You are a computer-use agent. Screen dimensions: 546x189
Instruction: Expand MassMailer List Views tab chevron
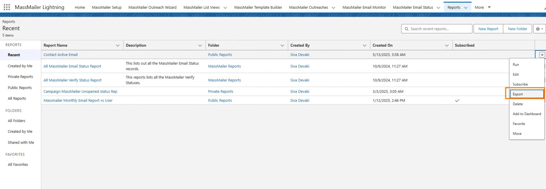tap(225, 7)
